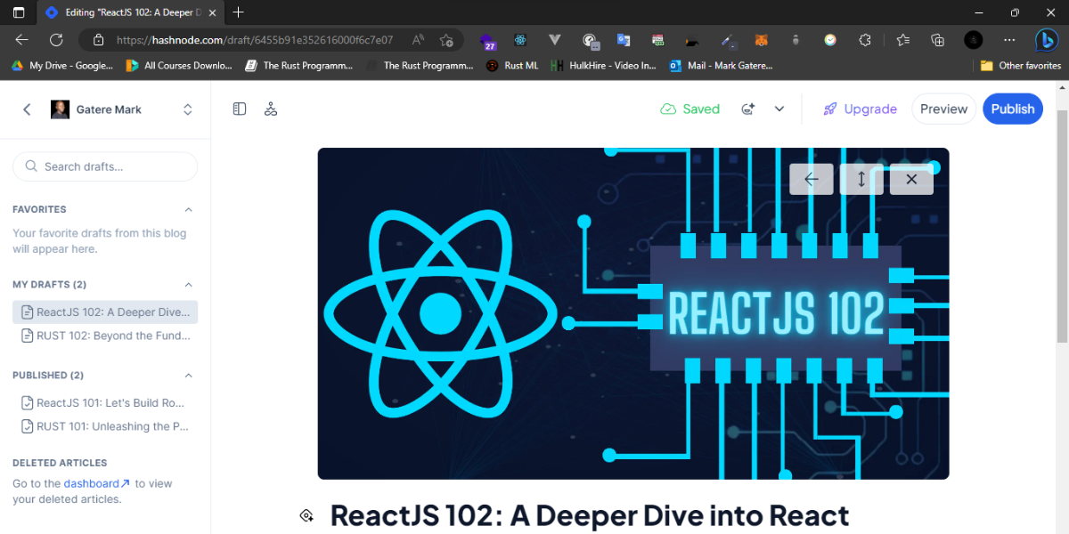This screenshot has width=1069, height=534.
Task: Click the hashnode.com address bar
Action: click(x=255, y=40)
